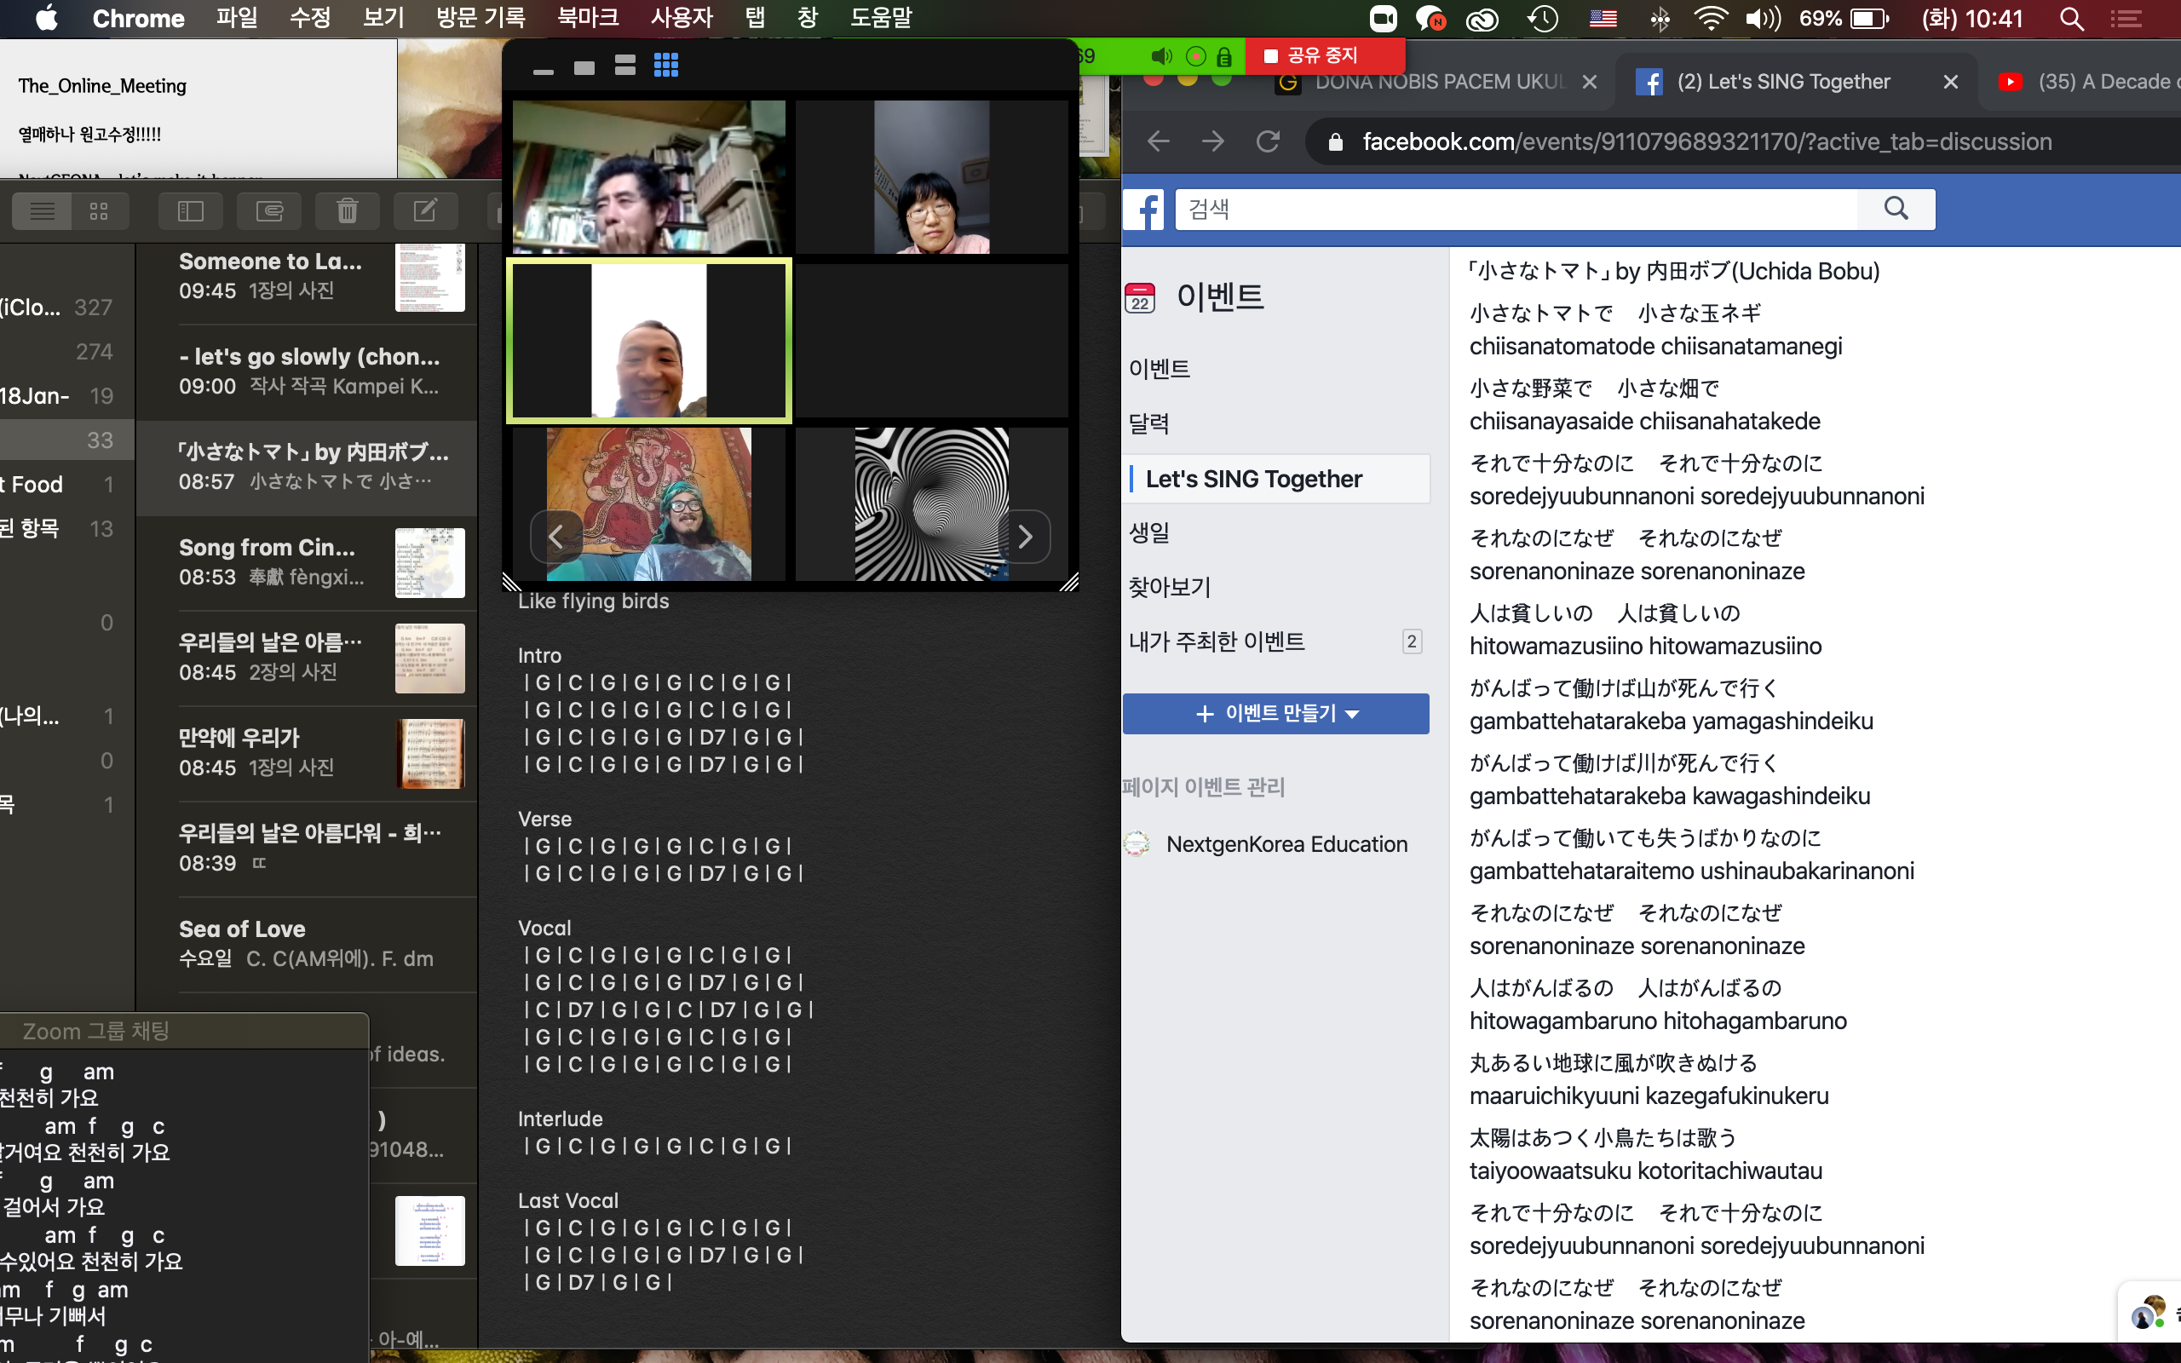Open the attachments browser in Notes
The image size is (2181, 1363).
268,211
